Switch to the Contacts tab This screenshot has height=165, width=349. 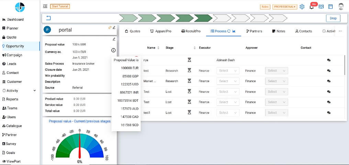coord(304,31)
